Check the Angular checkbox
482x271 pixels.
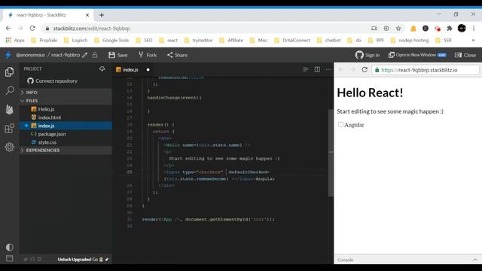tap(340, 124)
